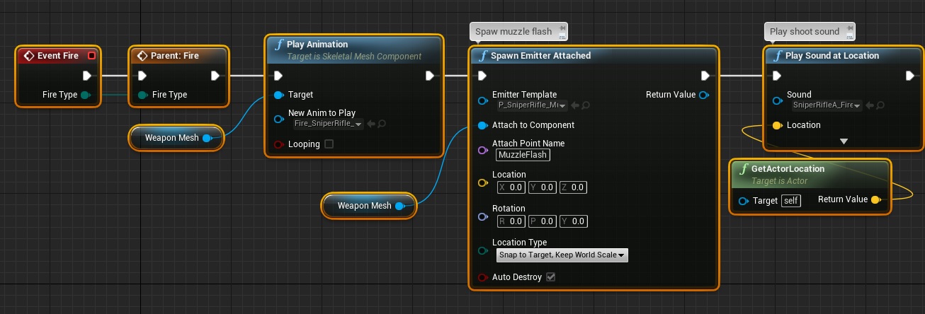The width and height of the screenshot is (925, 314).
Task: Click Play Animation execution output pin
Action: [x=430, y=76]
